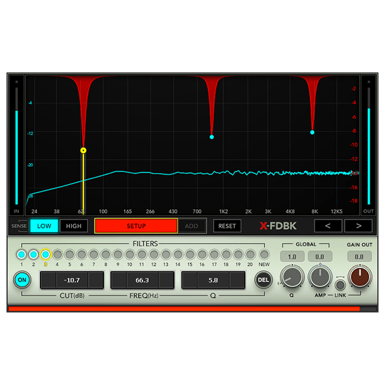
Task: Click the FREQ Hz value field
Action: click(x=142, y=280)
